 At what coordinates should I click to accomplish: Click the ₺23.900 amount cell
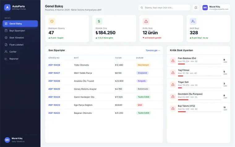tap(119, 81)
